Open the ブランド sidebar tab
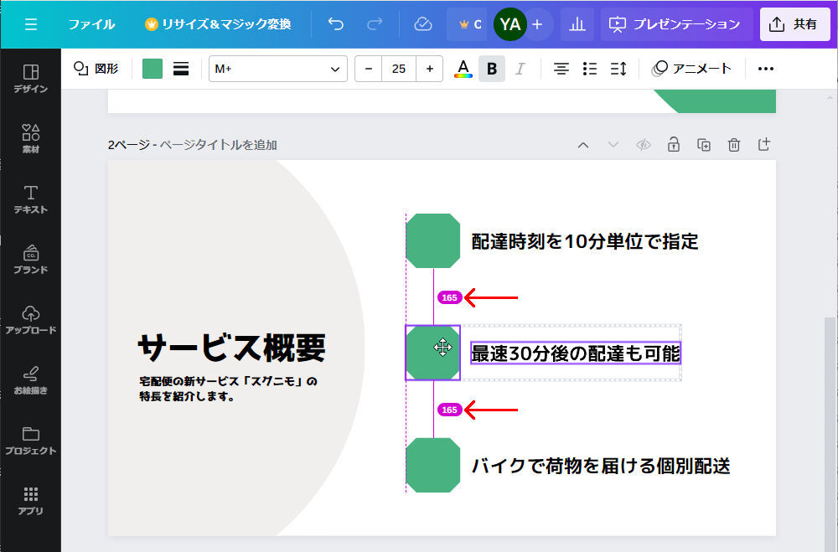Screen dimensions: 838x552 click(30, 260)
